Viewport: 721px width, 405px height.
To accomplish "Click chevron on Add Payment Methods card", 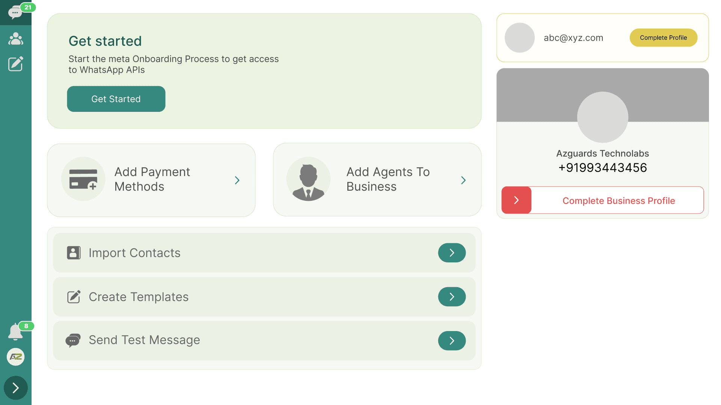I will (x=237, y=180).
